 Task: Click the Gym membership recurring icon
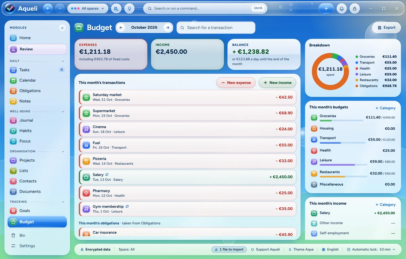tap(127, 206)
